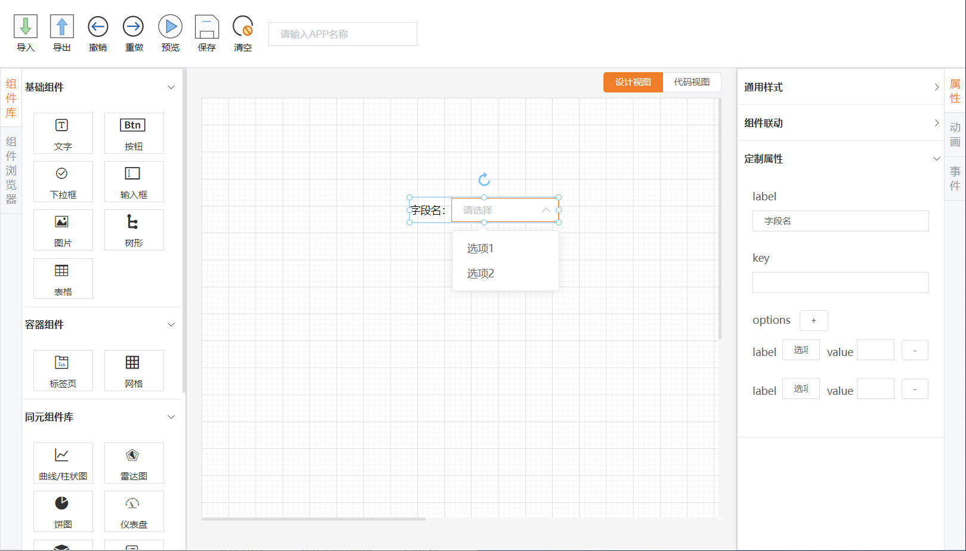Choose 选项2 from the dropdown list

[506, 273]
